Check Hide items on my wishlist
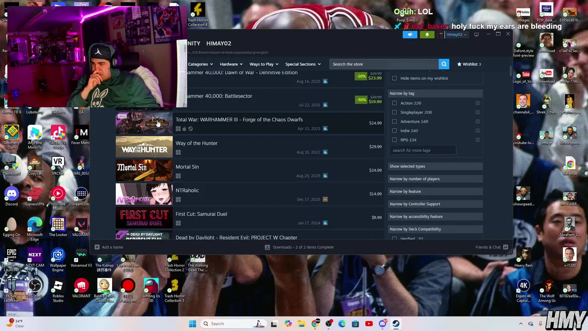The image size is (588, 331). pyautogui.click(x=394, y=78)
